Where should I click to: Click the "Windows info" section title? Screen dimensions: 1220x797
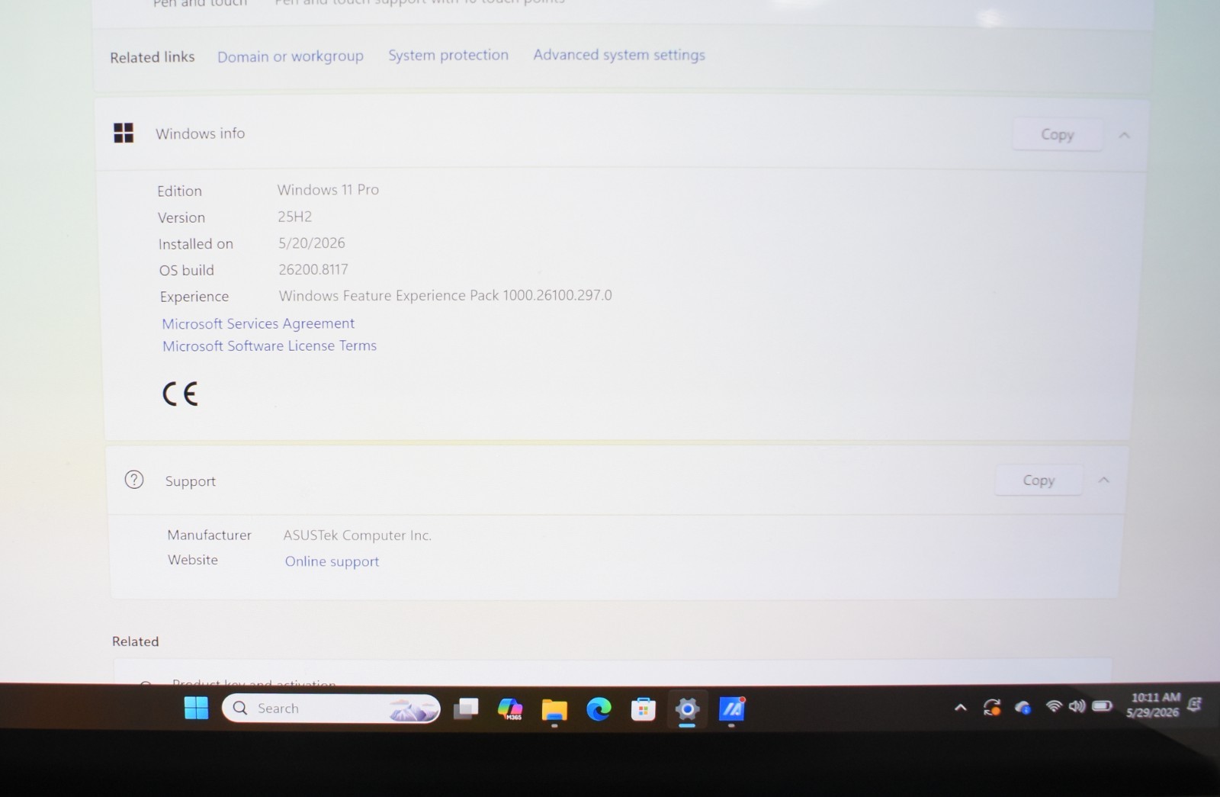coord(201,133)
